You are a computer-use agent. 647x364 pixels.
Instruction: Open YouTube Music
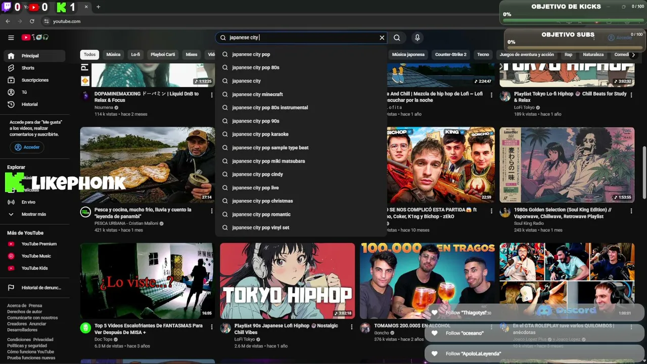34,256
